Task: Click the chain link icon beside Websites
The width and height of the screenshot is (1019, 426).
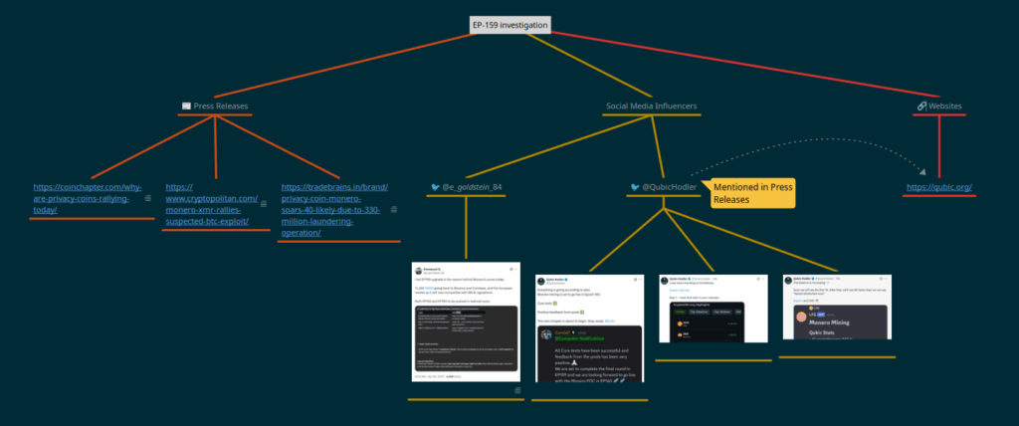Action: click(921, 106)
